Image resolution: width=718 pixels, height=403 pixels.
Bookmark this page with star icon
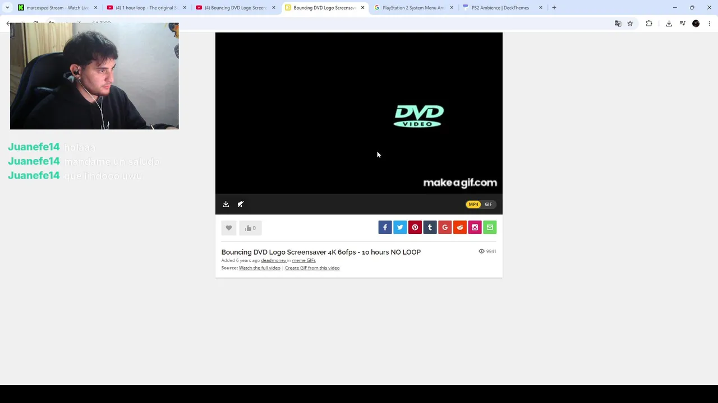click(630, 24)
